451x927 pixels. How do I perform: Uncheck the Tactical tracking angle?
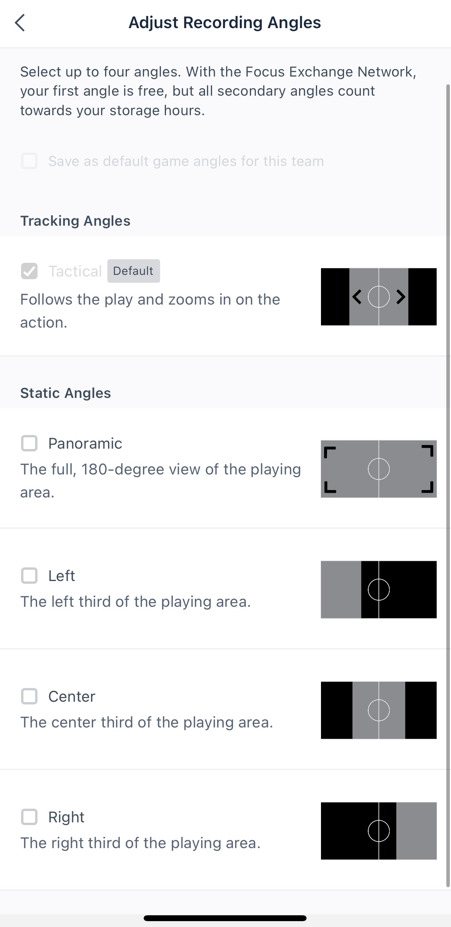(29, 271)
